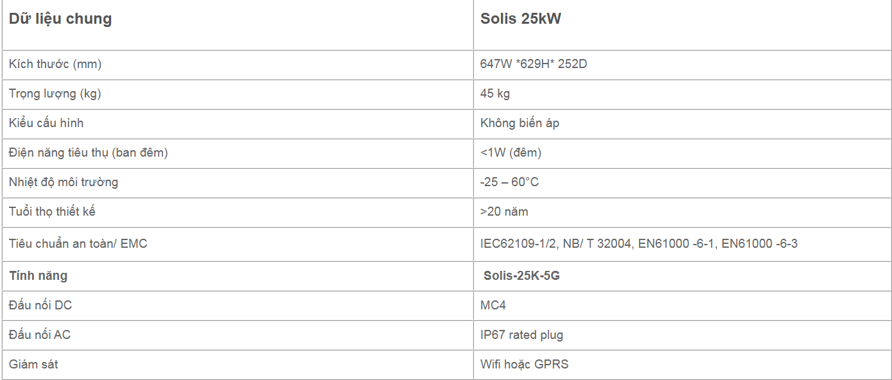Select the "Tuổi thọ thiết kế" label
The image size is (892, 380).
(52, 212)
